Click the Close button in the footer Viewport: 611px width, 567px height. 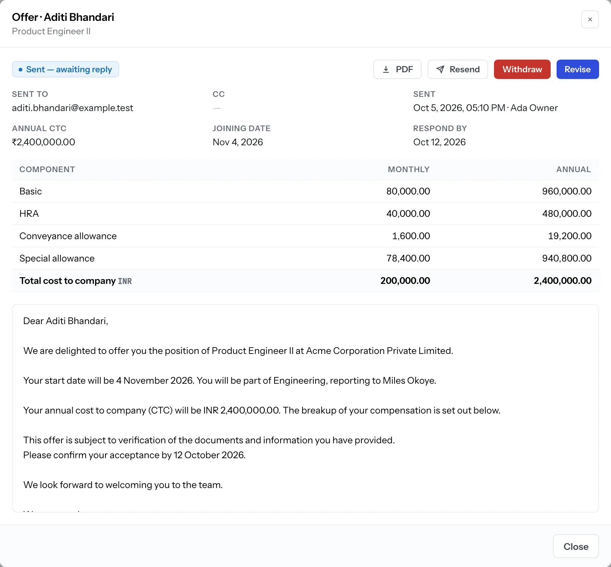(x=576, y=547)
